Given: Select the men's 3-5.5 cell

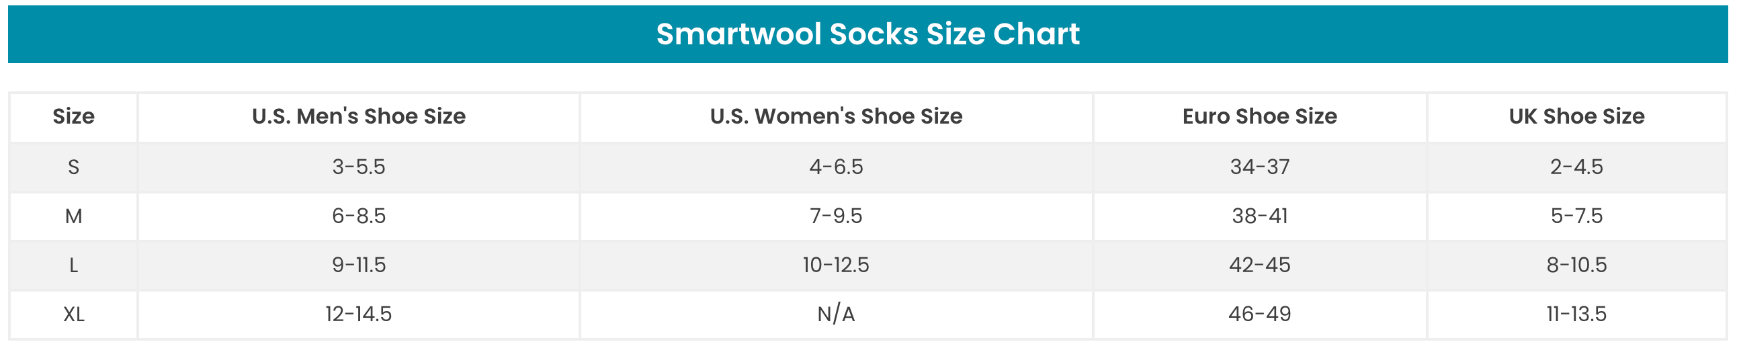Looking at the screenshot, I should pos(358,167).
